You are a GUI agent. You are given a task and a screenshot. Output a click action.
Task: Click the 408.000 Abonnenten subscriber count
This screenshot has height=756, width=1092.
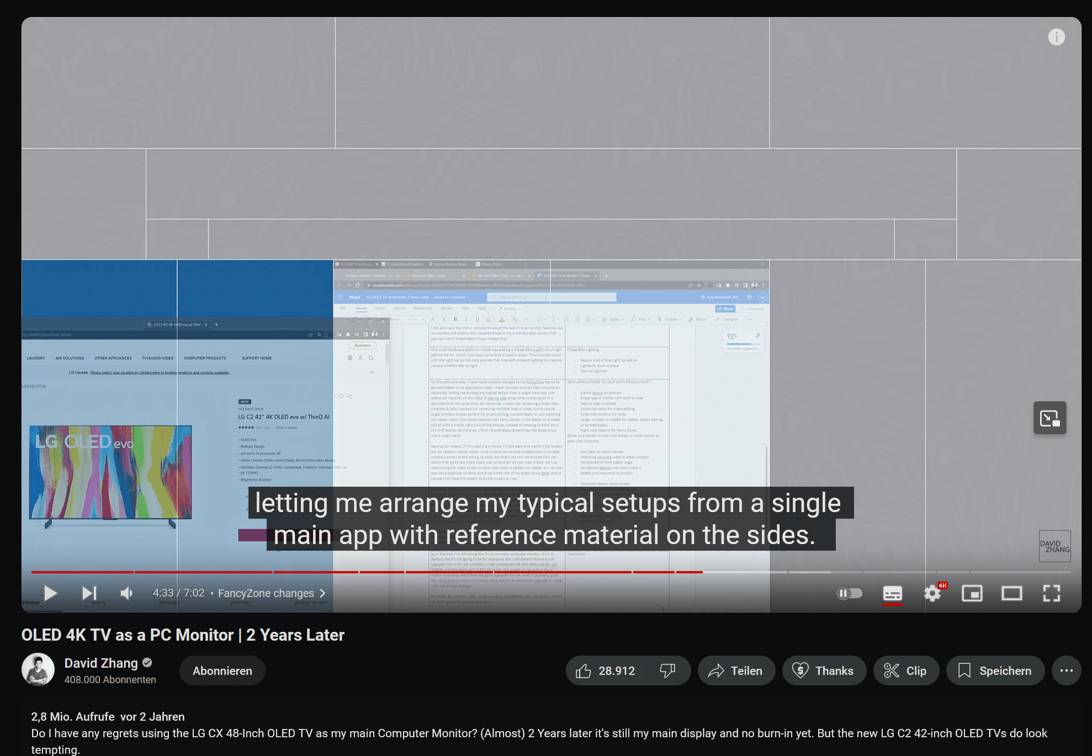(x=110, y=680)
